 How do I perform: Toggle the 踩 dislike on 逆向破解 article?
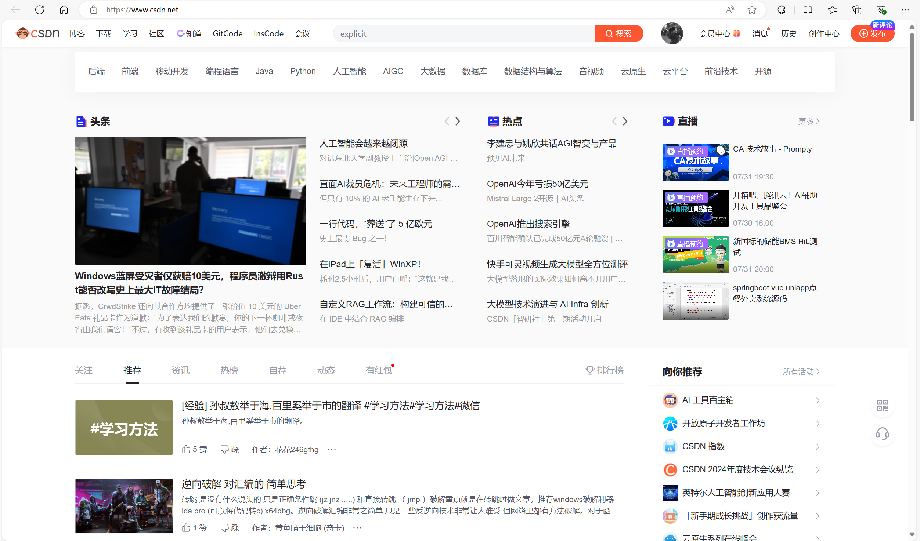225,528
